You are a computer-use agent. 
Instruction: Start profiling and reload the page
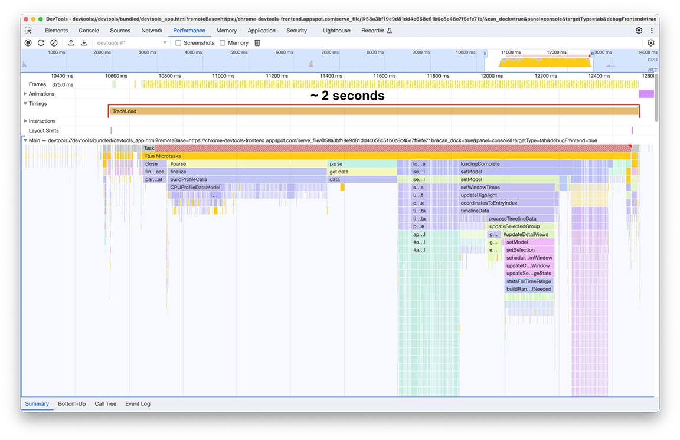pos(41,42)
